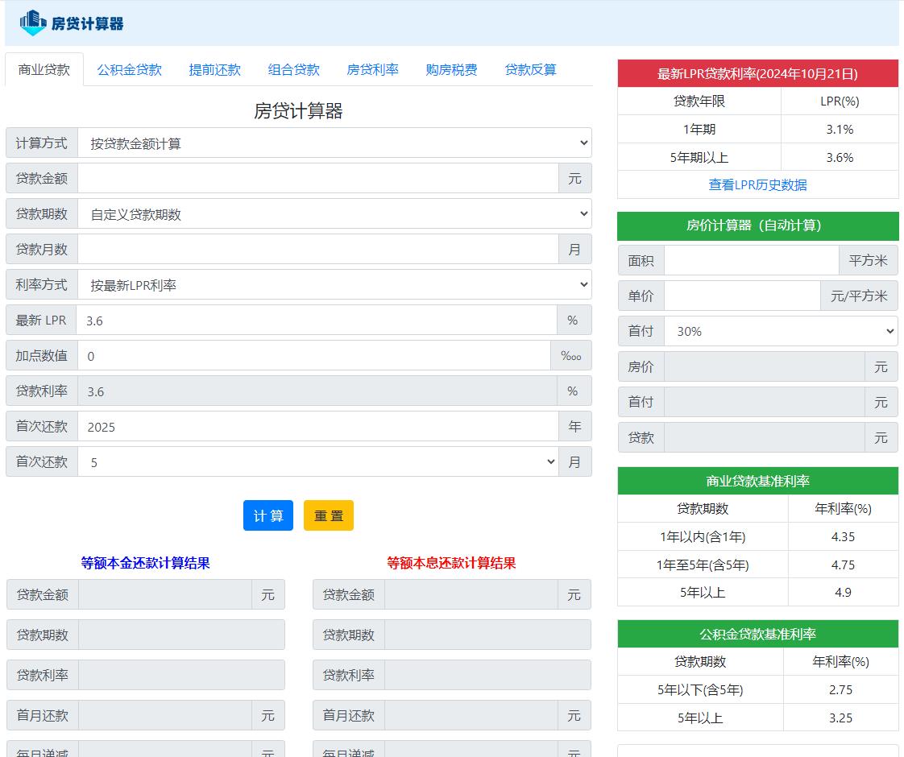This screenshot has height=757, width=904.
Task: Click the 房贷计算器 logo icon
Action: click(32, 23)
